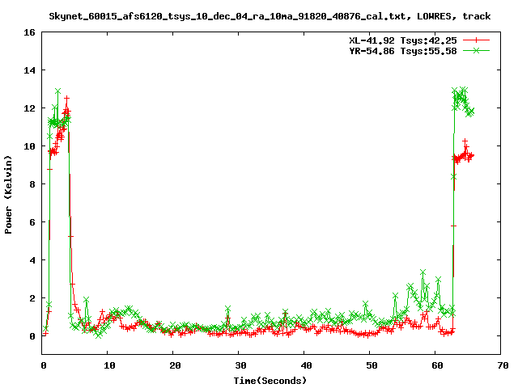Click x-axis tick label 20
The image size is (518, 388).
[175, 365]
